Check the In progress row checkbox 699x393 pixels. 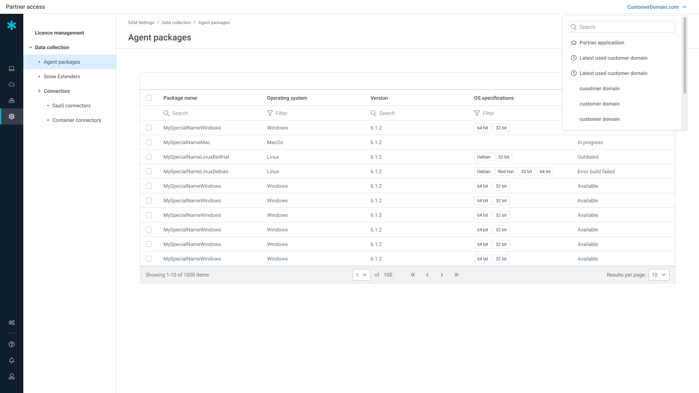149,142
